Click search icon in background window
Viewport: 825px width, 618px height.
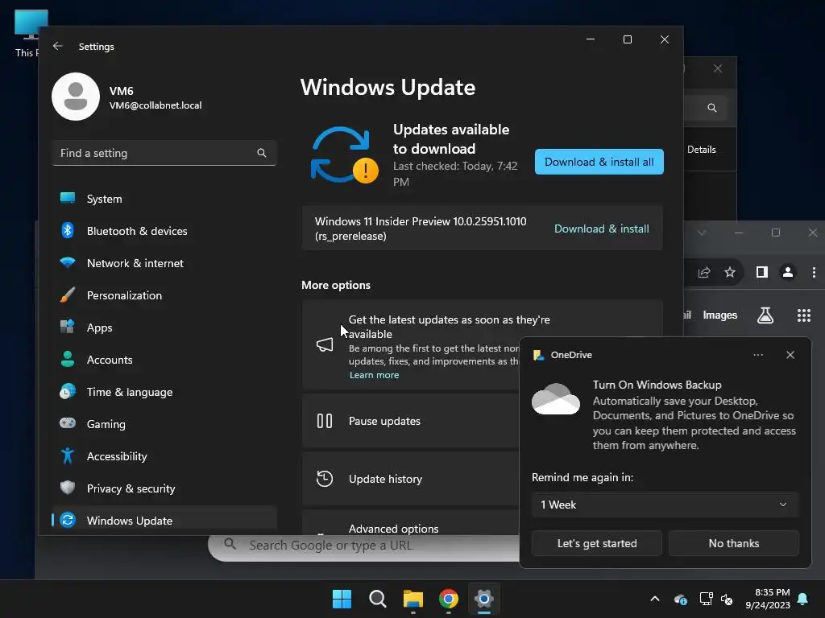click(x=712, y=108)
